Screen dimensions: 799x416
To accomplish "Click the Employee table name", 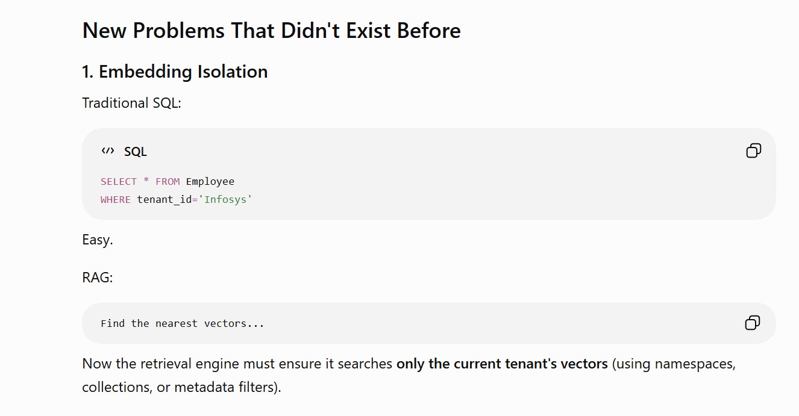I will coord(210,182).
